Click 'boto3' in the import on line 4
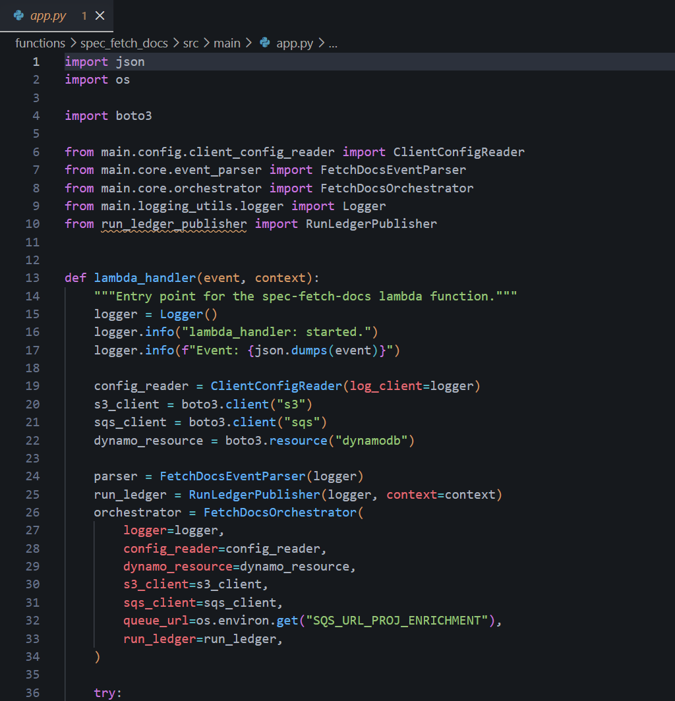675x701 pixels. click(x=134, y=116)
